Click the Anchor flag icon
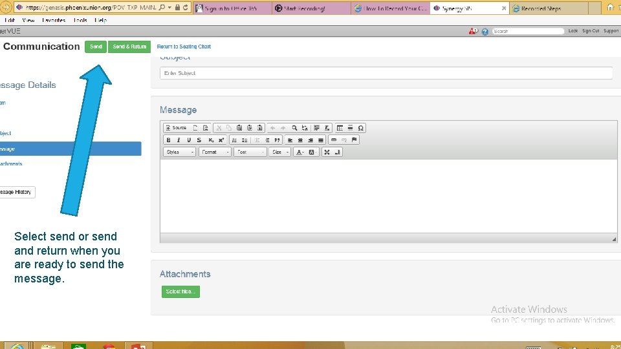 point(354,140)
